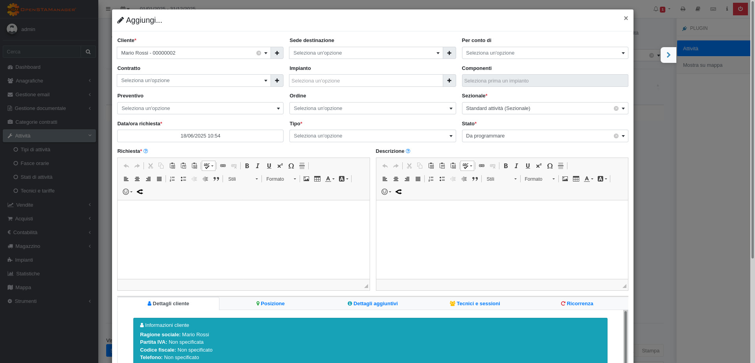Open Formato dropdown in Richiesta editor
The height and width of the screenshot is (363, 755).
[281, 179]
